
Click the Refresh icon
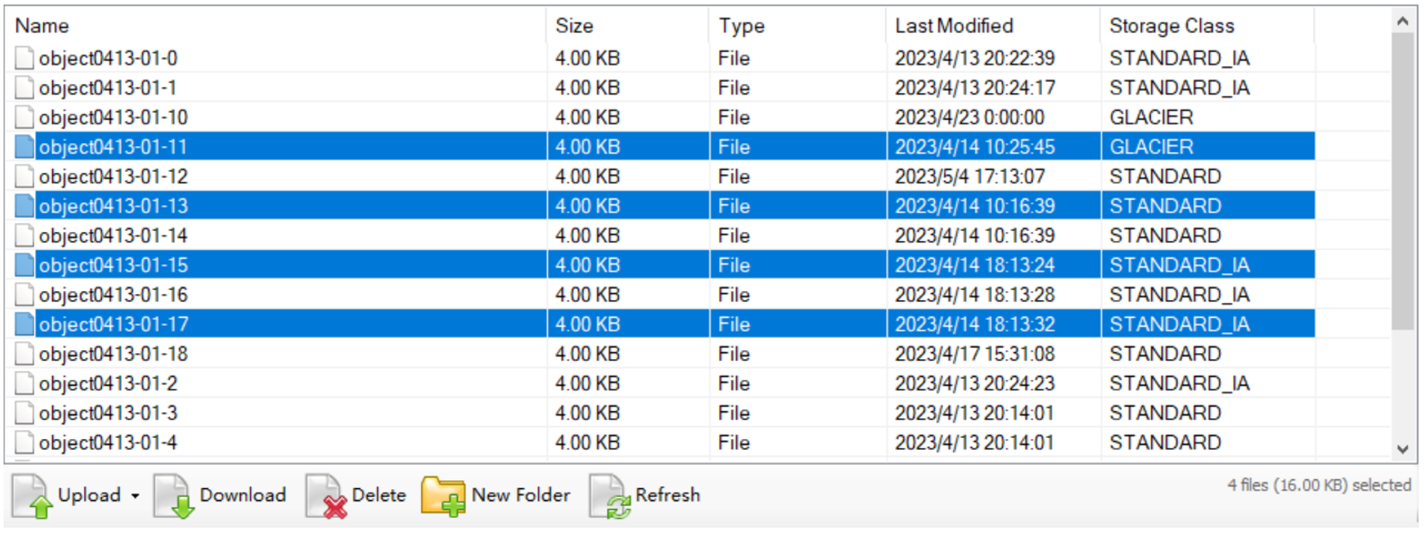608,496
